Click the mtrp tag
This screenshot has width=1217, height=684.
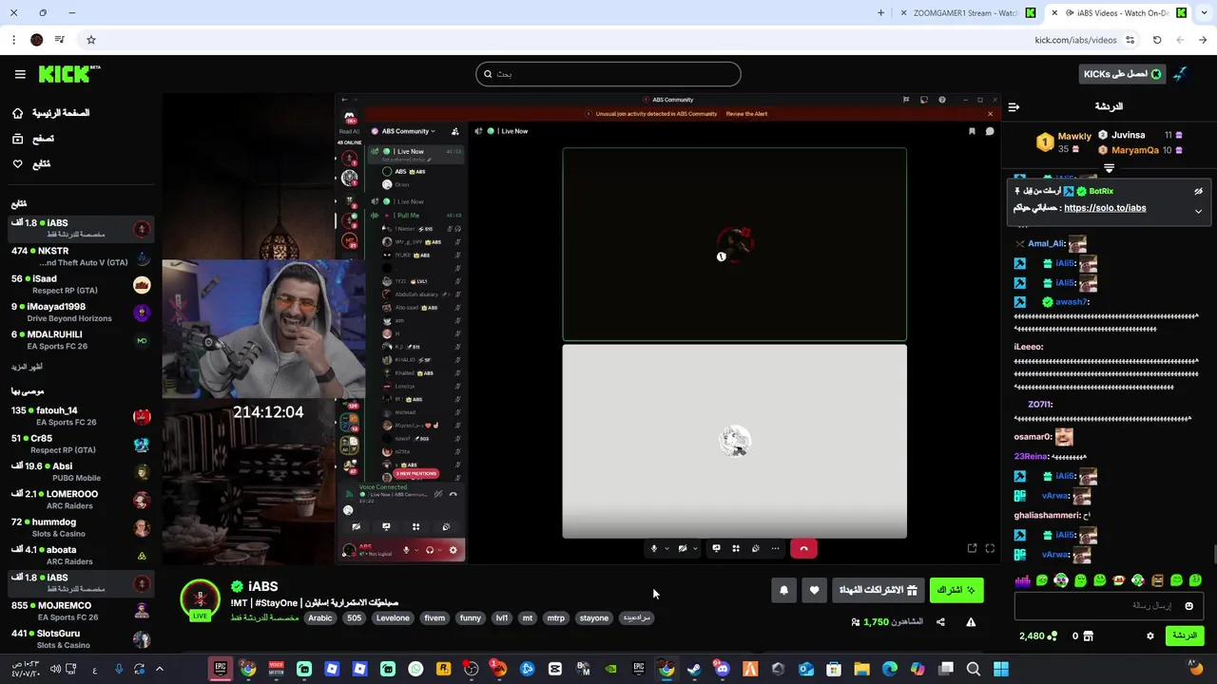tap(556, 617)
